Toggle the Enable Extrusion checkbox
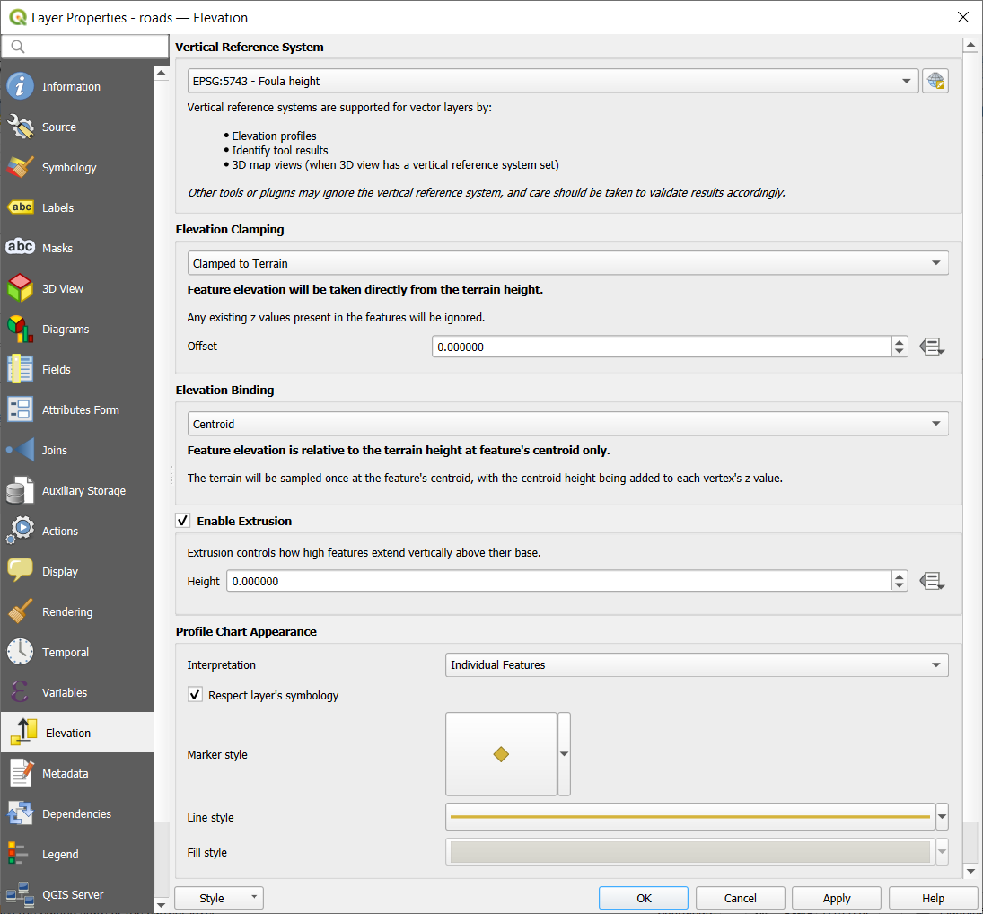Screen dimensions: 983x914 pyautogui.click(x=182, y=521)
